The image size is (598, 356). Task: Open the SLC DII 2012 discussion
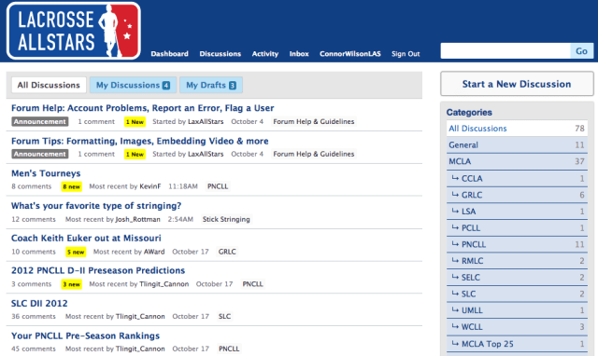click(39, 303)
